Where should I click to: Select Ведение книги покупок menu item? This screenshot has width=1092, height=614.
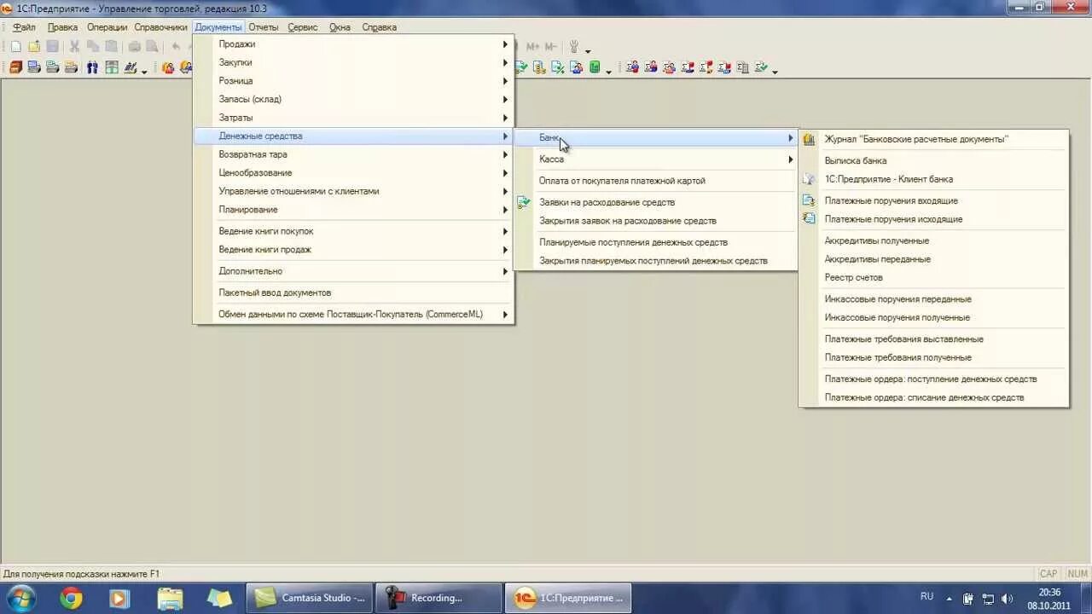[354, 231]
